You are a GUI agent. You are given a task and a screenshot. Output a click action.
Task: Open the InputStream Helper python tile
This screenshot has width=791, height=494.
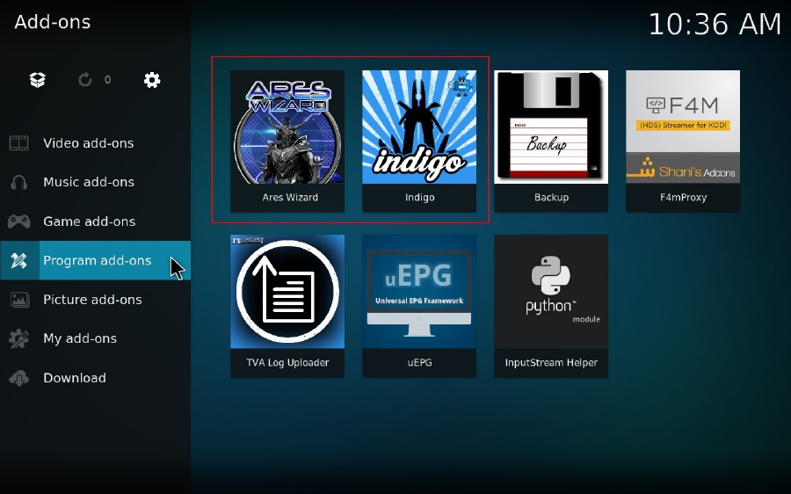click(x=551, y=306)
